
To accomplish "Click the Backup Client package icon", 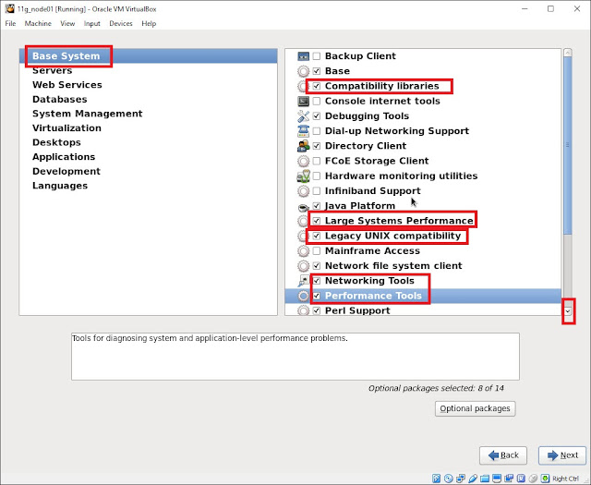I will (x=304, y=56).
